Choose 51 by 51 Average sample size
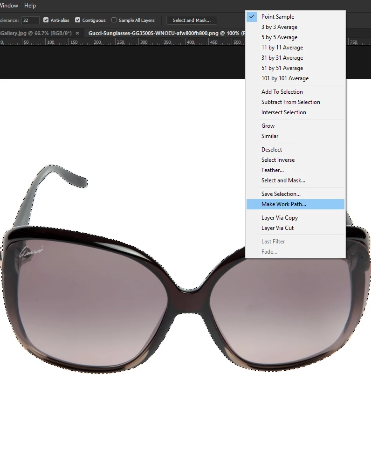 click(x=295, y=68)
